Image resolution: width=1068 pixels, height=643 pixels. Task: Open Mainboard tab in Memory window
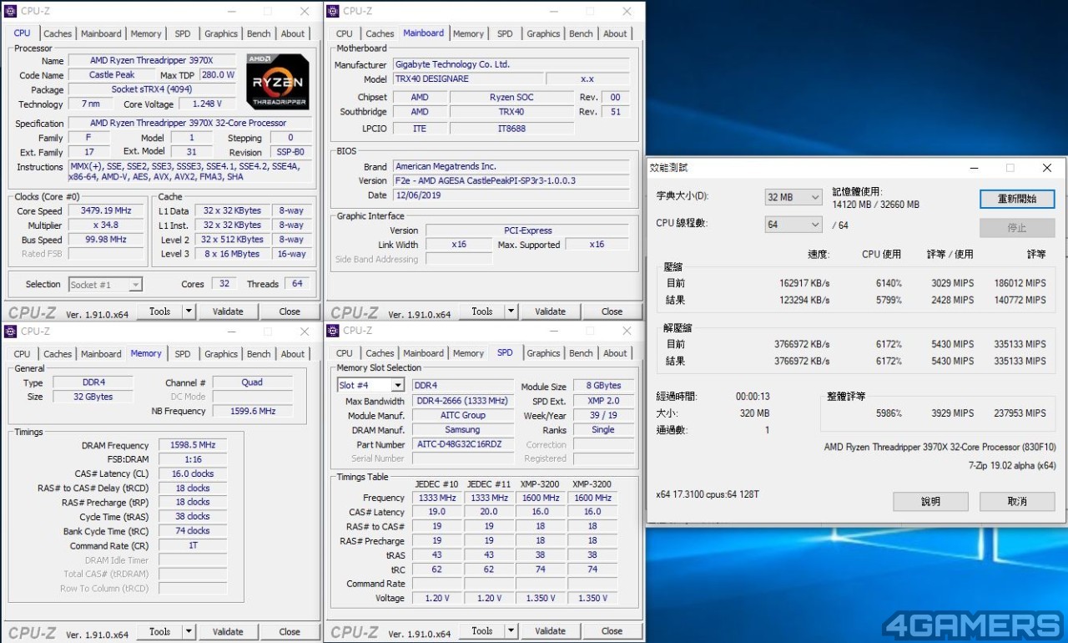pos(101,354)
